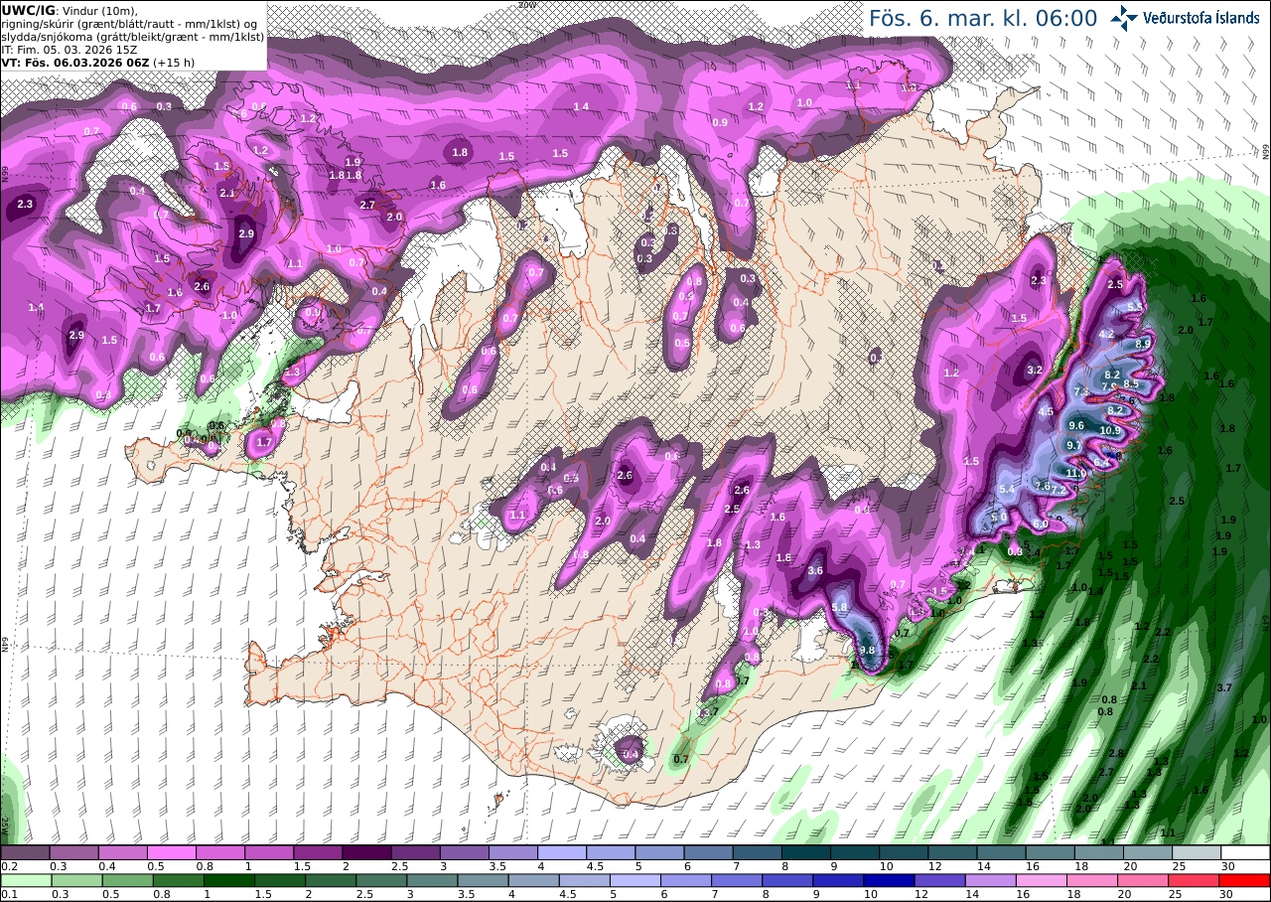
Task: Click the 5.4 value on the map
Action: 1007,489
